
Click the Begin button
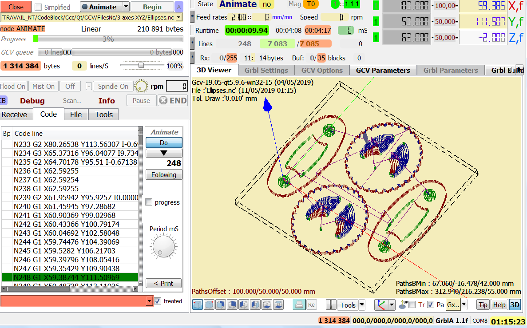[152, 7]
